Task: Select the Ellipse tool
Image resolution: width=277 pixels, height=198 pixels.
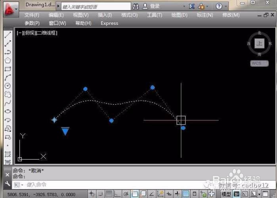Action: tap(8, 111)
